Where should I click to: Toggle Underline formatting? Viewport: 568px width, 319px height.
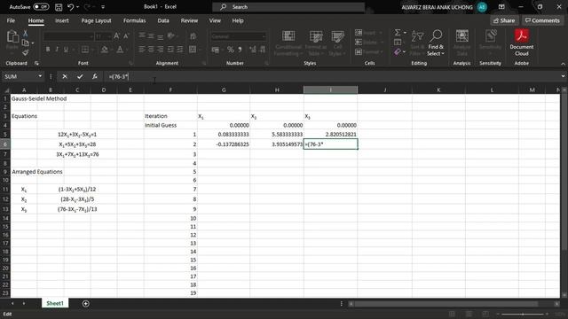(x=66, y=50)
